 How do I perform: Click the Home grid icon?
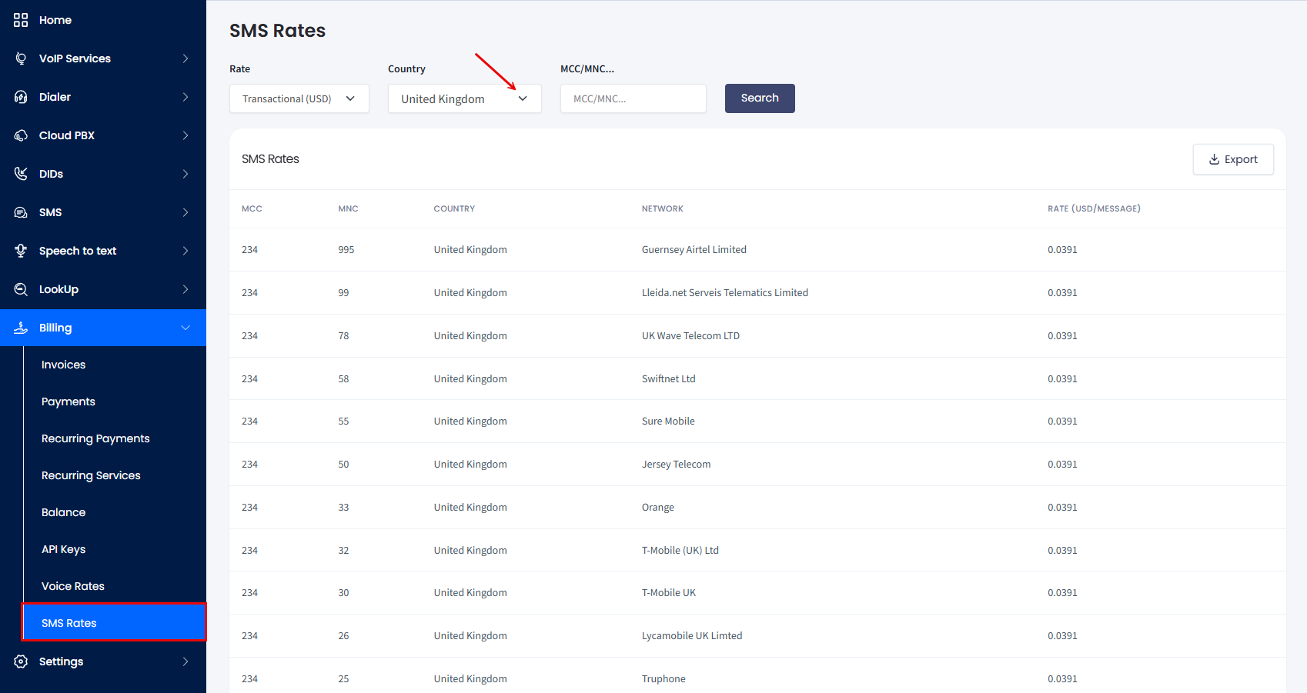(x=21, y=20)
